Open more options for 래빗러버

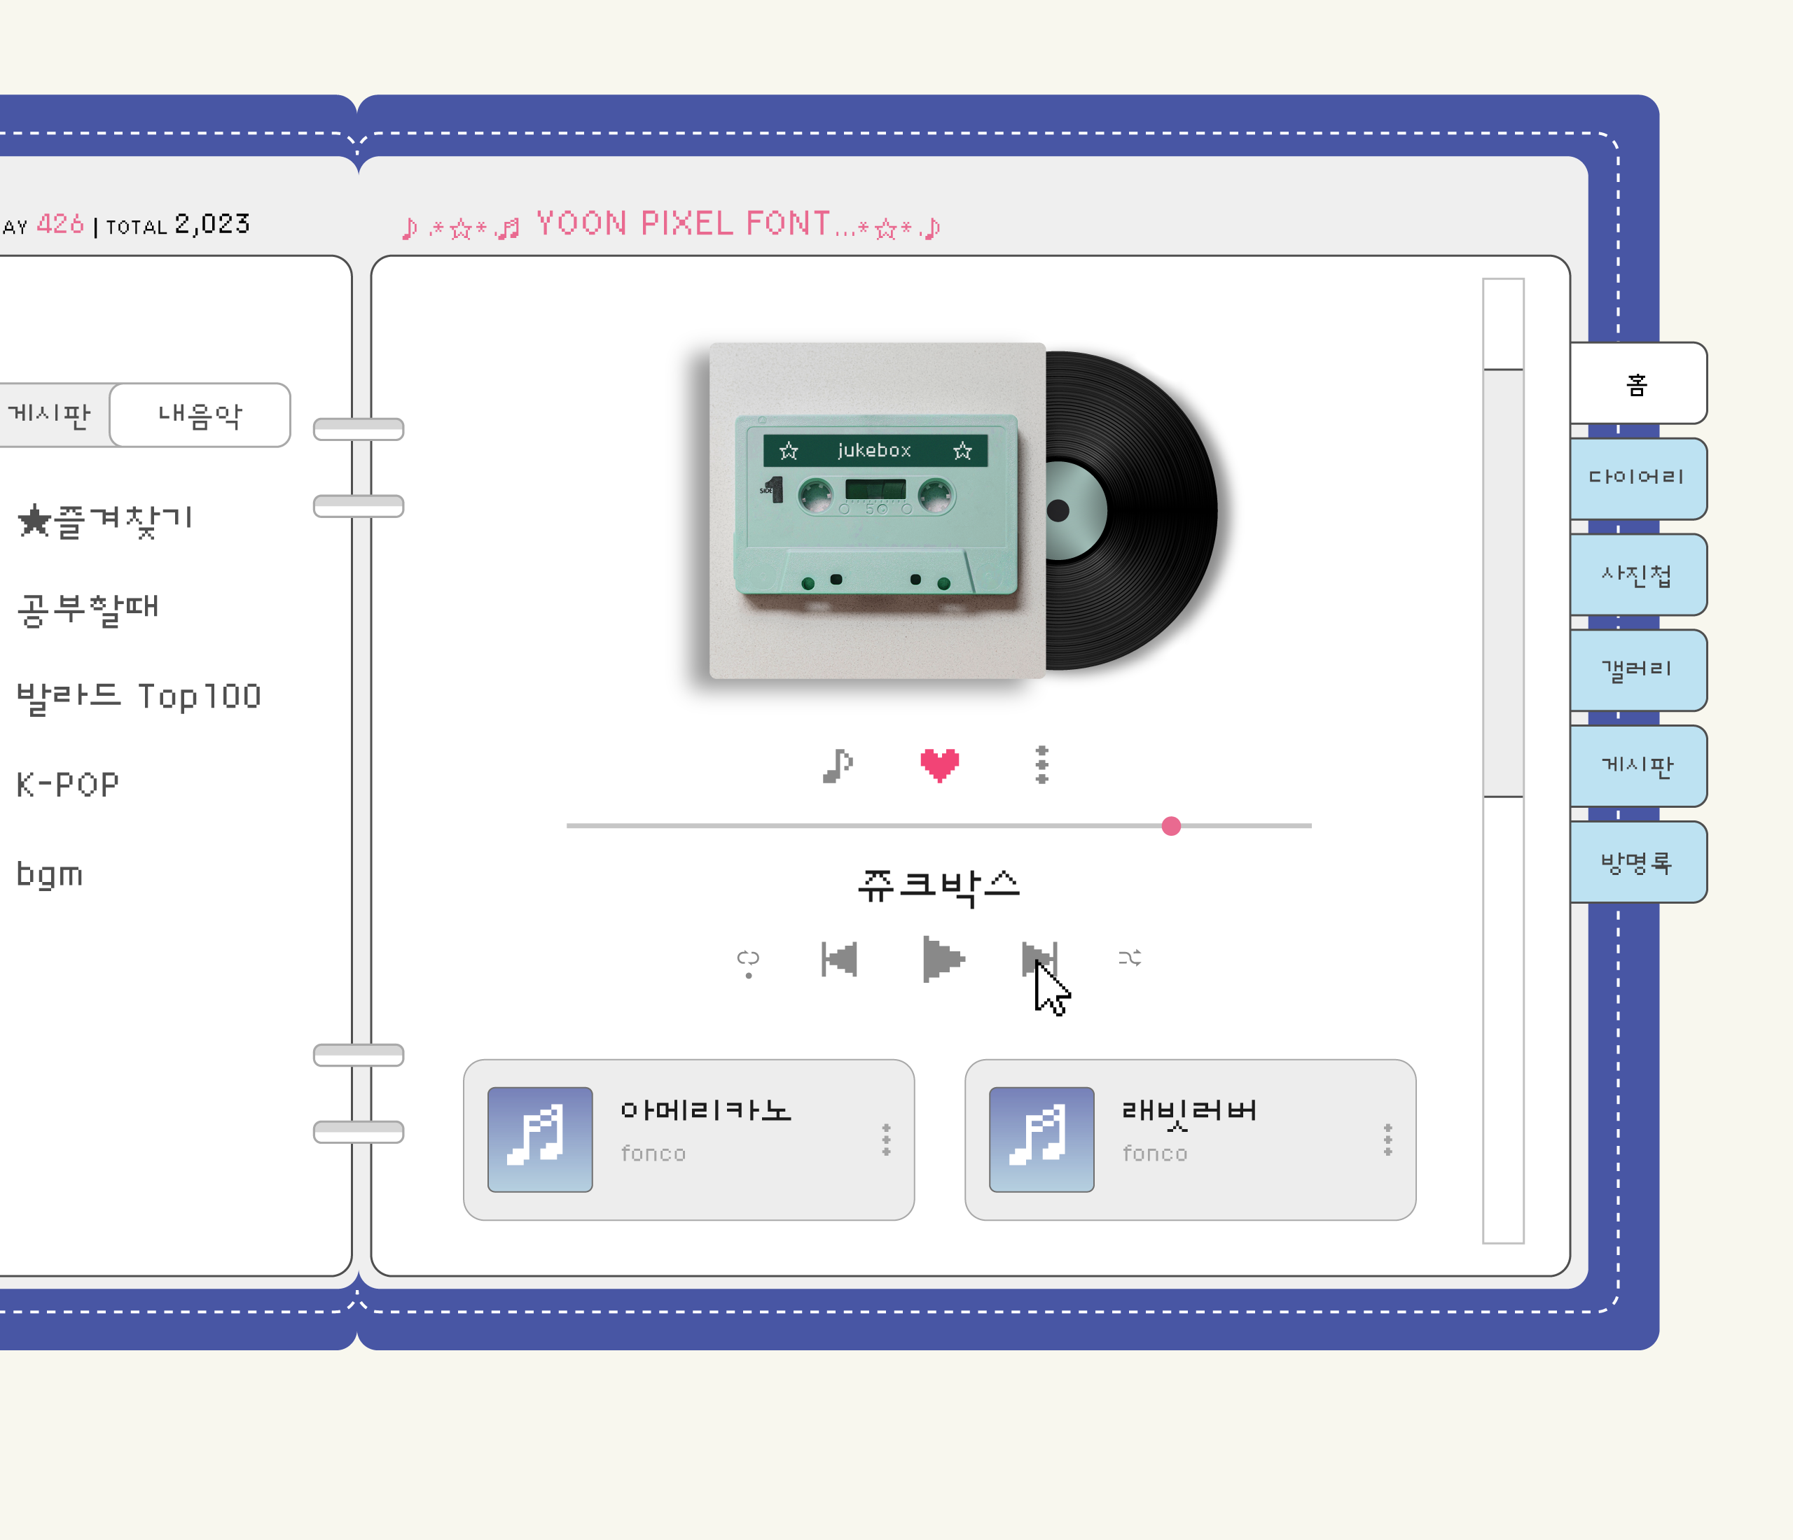point(1388,1140)
